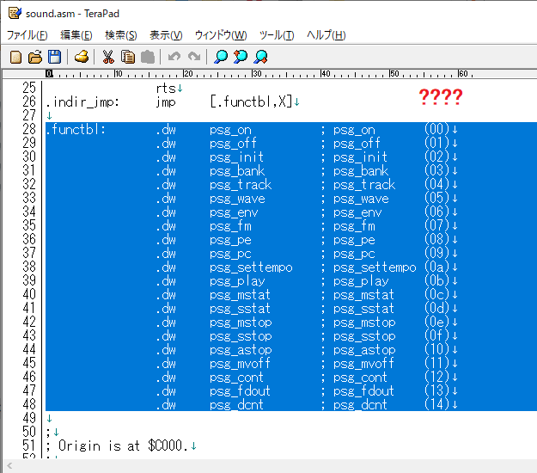The image size is (537, 473).
Task: Click the Open file folder icon
Action: pyautogui.click(x=35, y=57)
